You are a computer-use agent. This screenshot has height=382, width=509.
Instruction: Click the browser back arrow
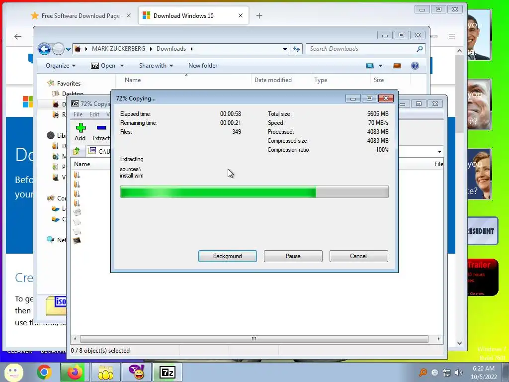coord(18,36)
